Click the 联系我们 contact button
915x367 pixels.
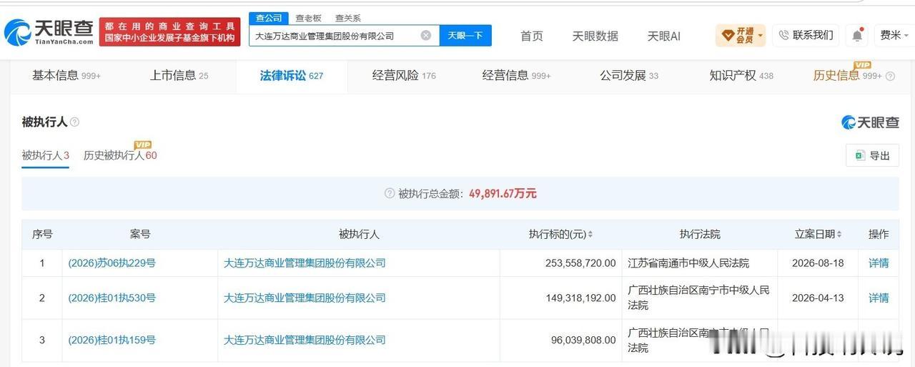pyautogui.click(x=806, y=35)
